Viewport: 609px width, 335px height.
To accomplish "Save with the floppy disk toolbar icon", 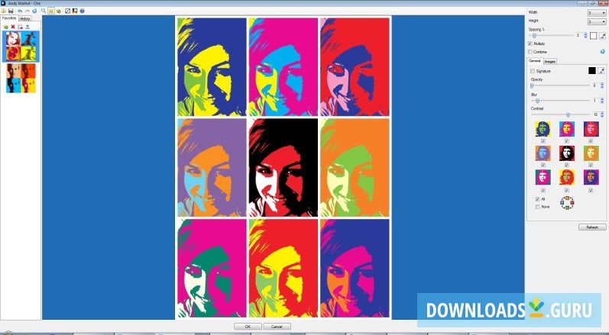I will tap(11, 11).
